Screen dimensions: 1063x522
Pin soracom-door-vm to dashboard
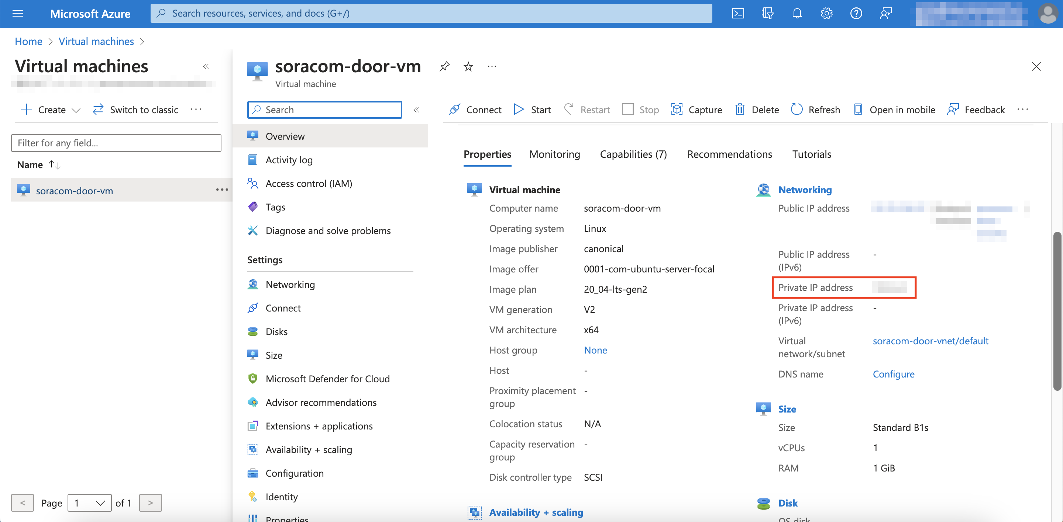(x=444, y=66)
